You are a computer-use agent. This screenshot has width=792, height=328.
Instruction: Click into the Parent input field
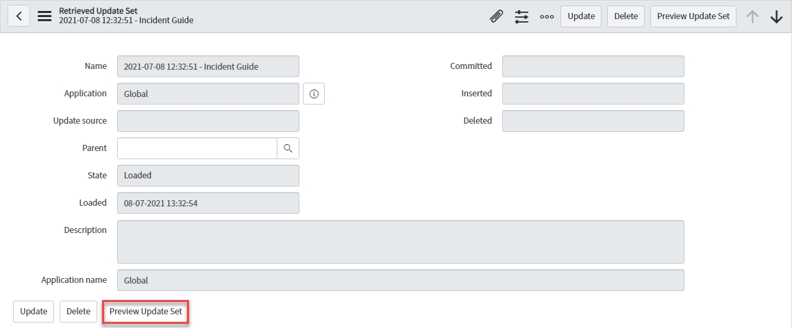pos(197,148)
